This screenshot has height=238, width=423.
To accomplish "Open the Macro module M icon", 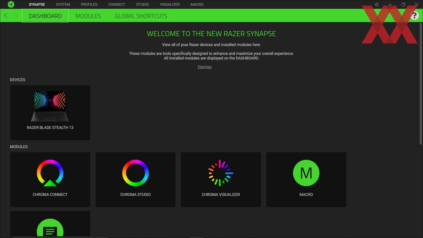I will (x=306, y=173).
